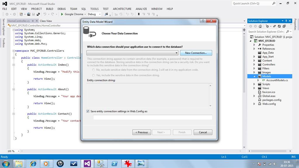Click the Windows Start button

tap(6, 164)
